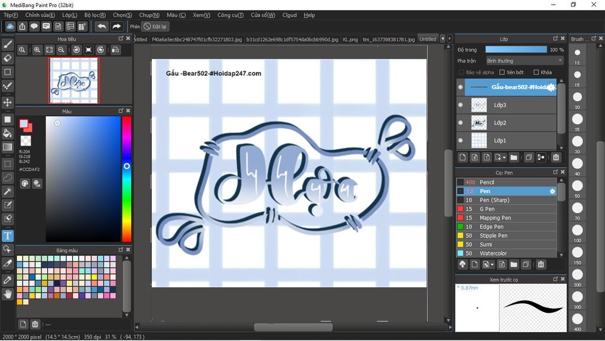Select the Gradient tool

pyautogui.click(x=7, y=147)
